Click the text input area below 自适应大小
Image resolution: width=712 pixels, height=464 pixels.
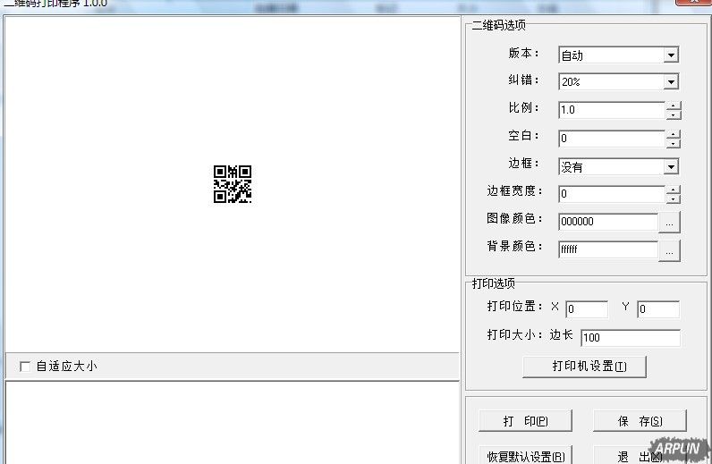point(232,423)
